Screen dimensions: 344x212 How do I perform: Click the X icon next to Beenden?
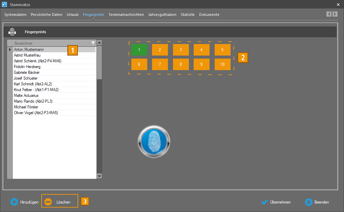point(308,202)
